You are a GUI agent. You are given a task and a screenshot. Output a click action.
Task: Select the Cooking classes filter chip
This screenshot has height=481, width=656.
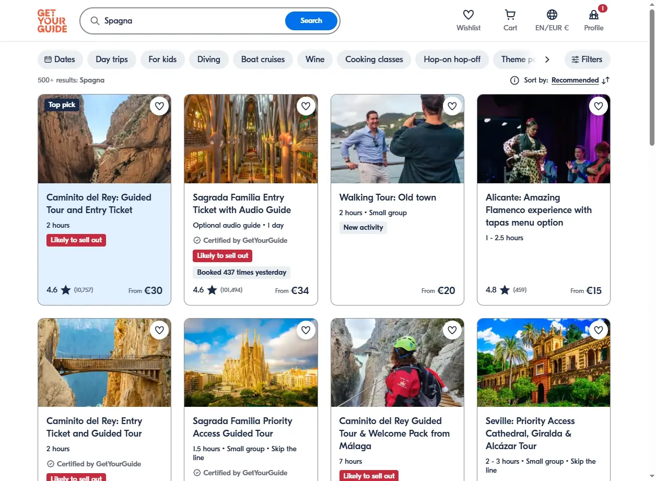tap(374, 60)
